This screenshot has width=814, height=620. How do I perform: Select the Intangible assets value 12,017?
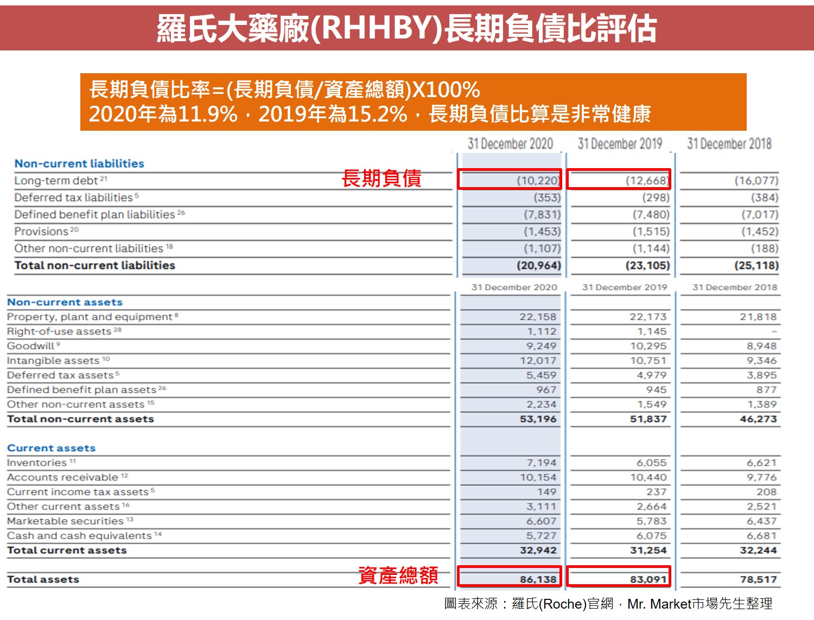point(538,361)
